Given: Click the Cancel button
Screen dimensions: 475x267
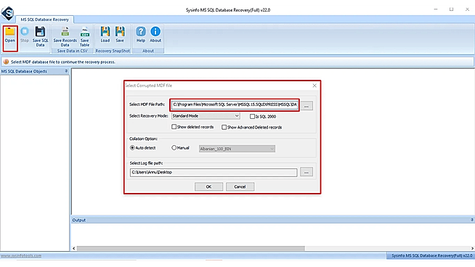Looking at the screenshot, I should pos(240,186).
